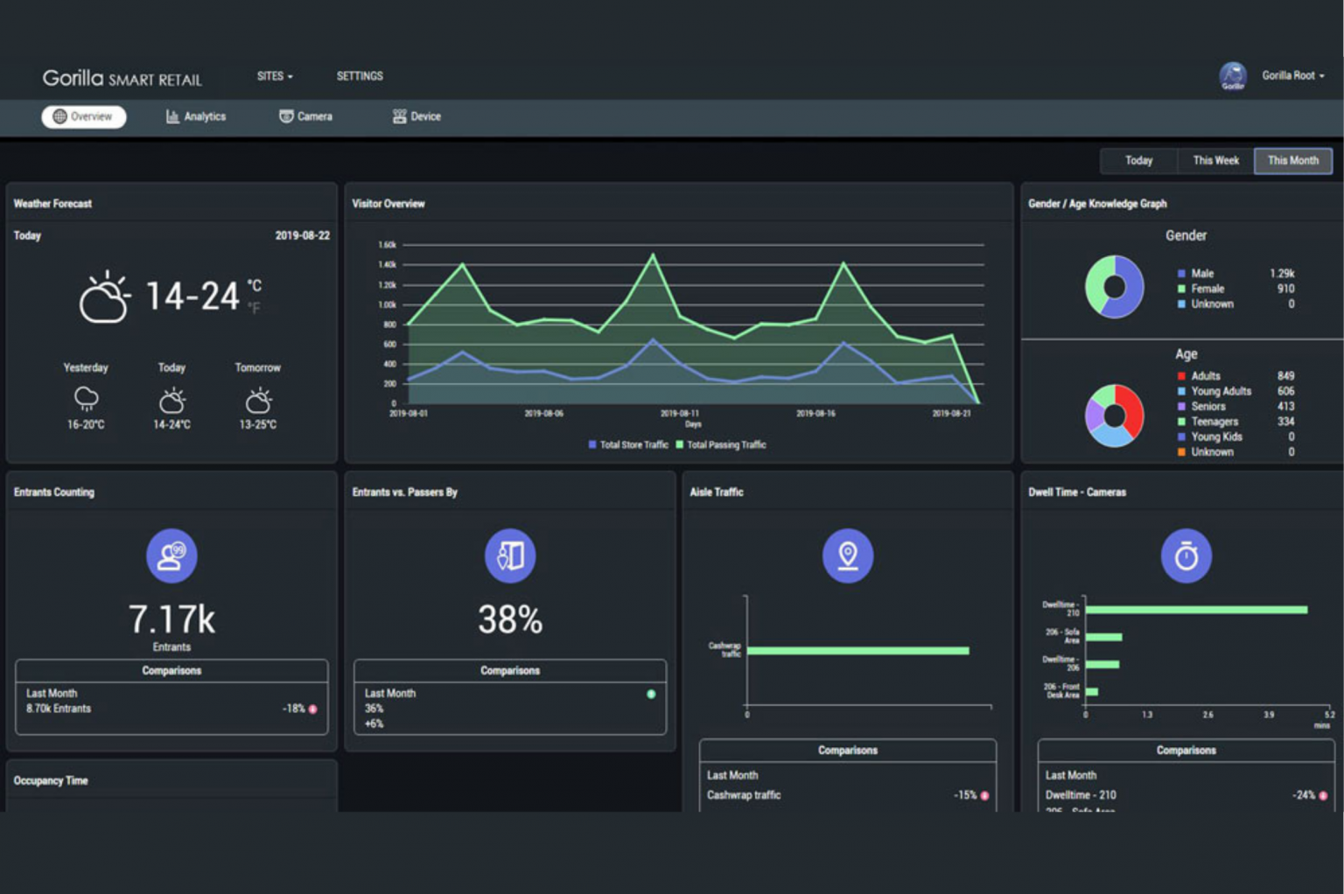This screenshot has width=1344, height=894.
Task: Switch time range to Today
Action: pyautogui.click(x=1138, y=161)
